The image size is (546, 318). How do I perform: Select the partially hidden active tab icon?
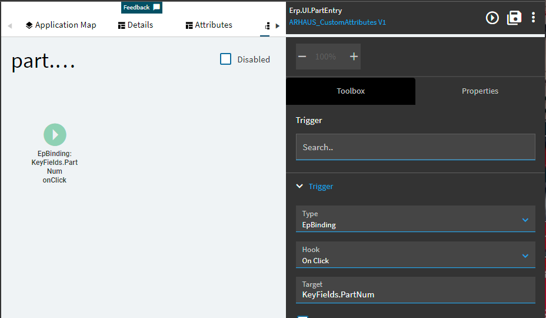(x=267, y=26)
